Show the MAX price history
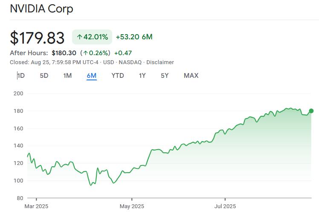Viewport: 319px width, 212px height. coord(191,76)
